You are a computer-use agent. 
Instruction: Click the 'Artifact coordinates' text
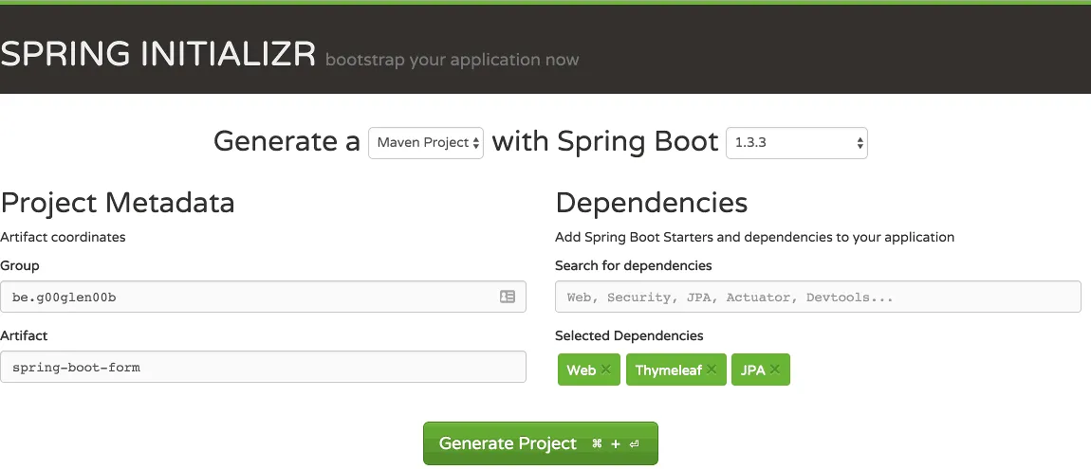pyautogui.click(x=63, y=237)
